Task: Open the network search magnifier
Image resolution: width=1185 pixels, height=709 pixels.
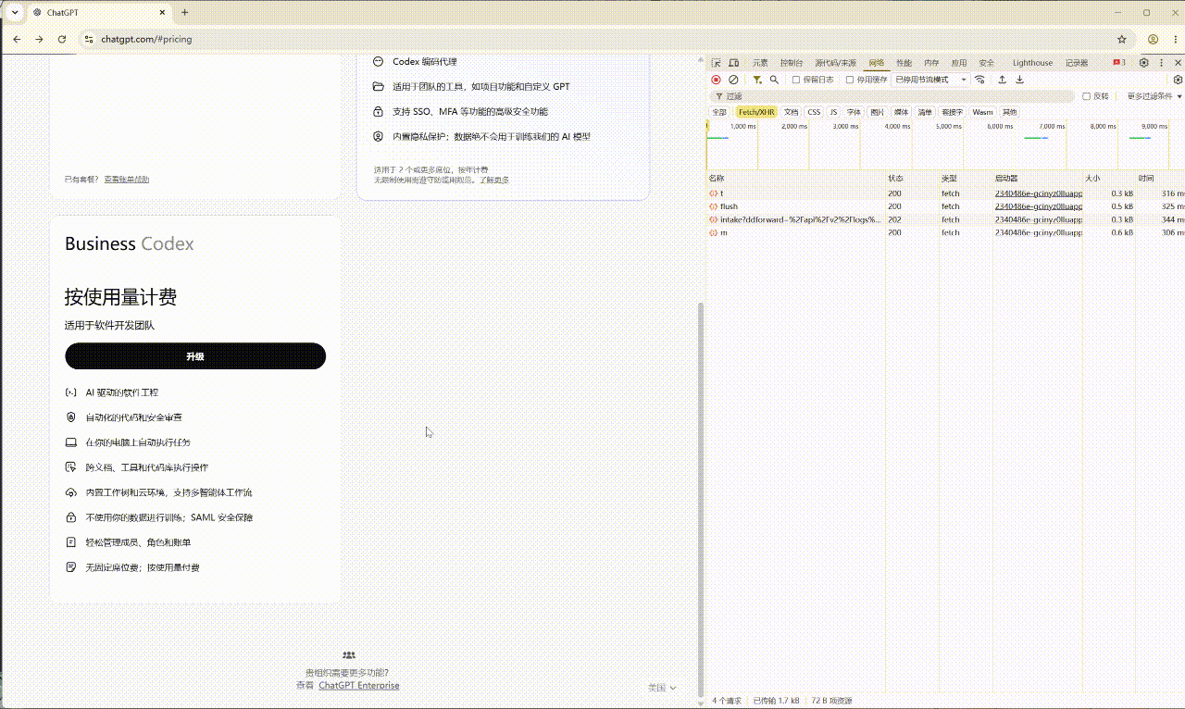Action: 774,80
